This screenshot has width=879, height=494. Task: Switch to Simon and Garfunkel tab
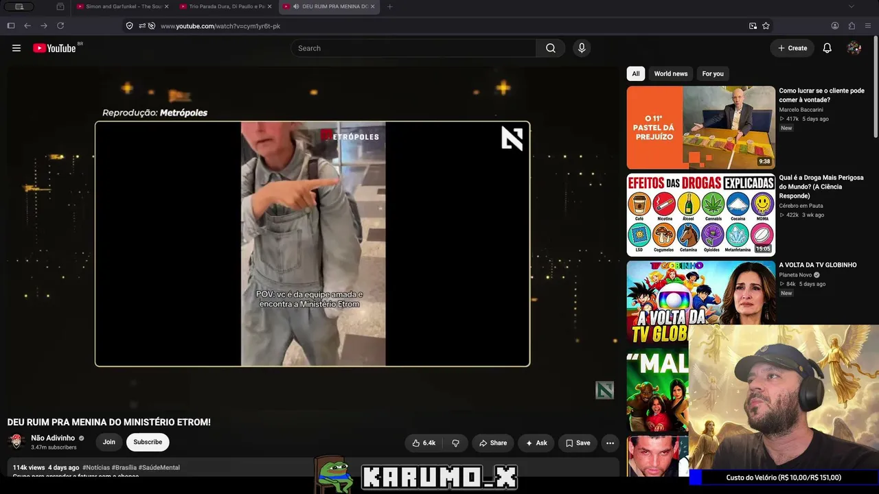coord(122,7)
